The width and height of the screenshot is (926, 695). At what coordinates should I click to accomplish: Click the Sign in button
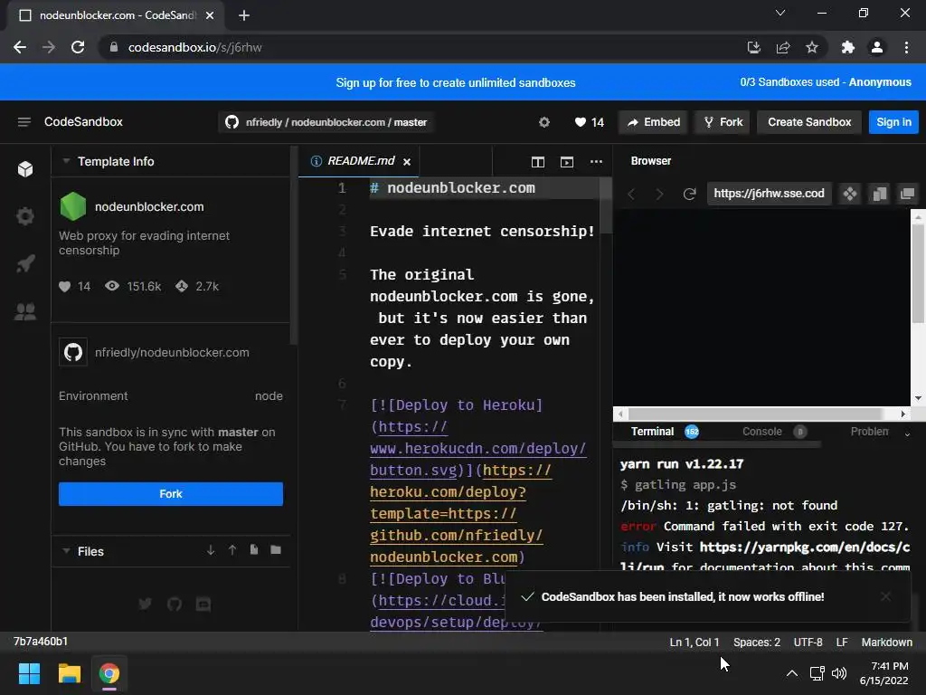(x=893, y=122)
